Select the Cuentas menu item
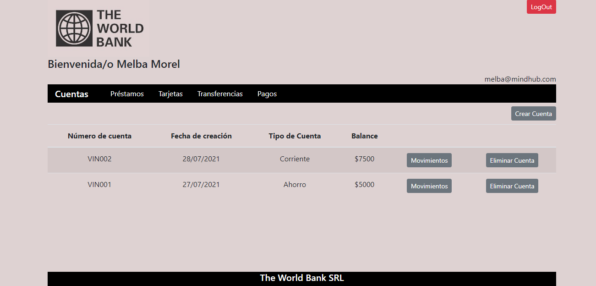 tap(71, 94)
